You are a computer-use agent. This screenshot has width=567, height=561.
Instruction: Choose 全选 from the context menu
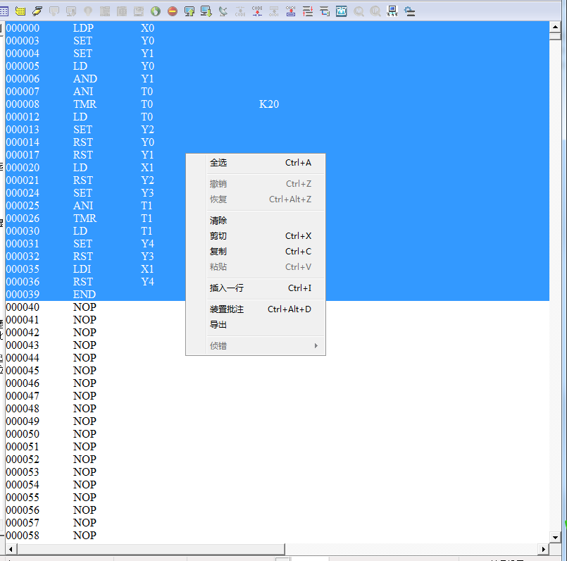tap(218, 163)
